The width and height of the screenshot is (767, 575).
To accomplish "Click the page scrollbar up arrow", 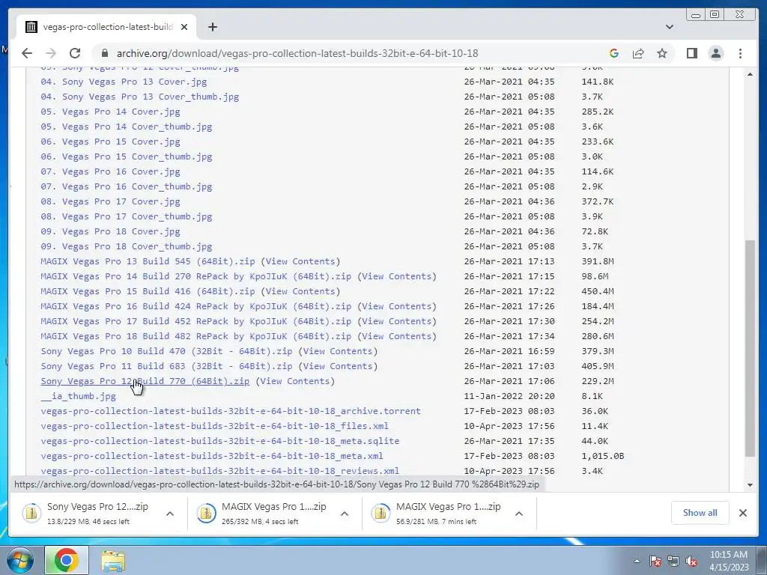I will click(750, 74).
